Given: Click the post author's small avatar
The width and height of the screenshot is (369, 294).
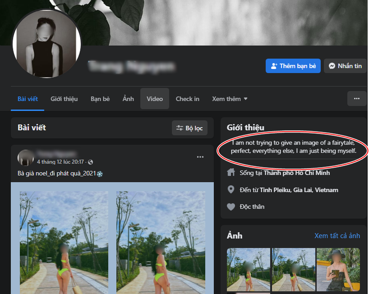Looking at the screenshot, I should point(26,158).
